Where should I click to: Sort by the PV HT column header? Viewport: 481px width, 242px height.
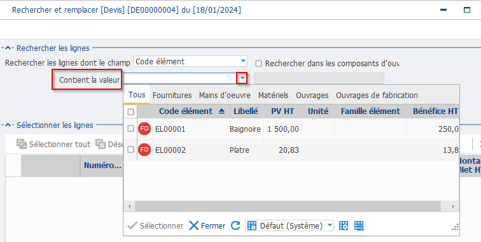tap(282, 111)
